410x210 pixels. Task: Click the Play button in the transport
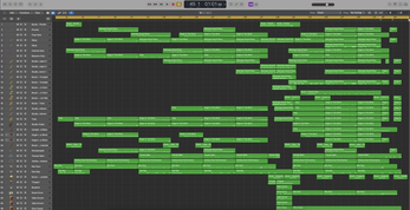(x=167, y=4)
